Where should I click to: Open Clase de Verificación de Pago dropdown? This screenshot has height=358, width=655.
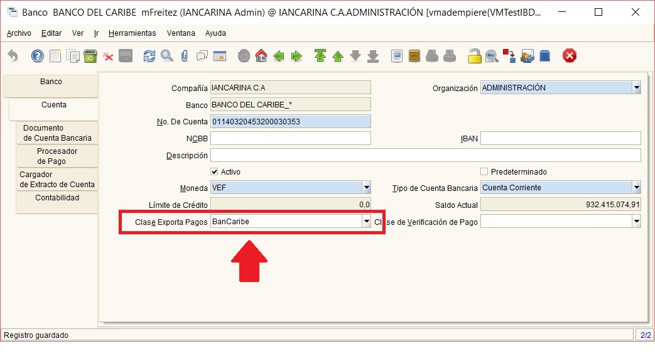click(x=636, y=222)
